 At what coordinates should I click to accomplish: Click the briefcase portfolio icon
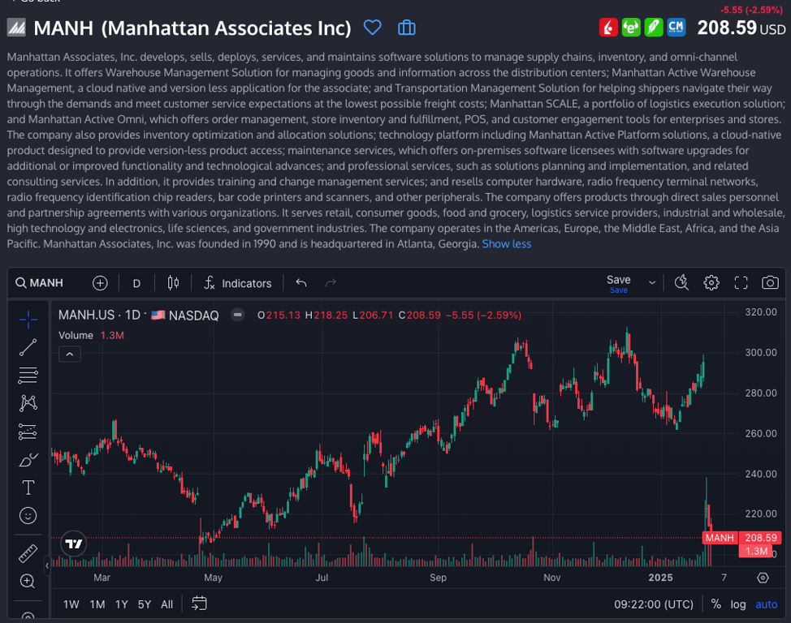pyautogui.click(x=407, y=28)
